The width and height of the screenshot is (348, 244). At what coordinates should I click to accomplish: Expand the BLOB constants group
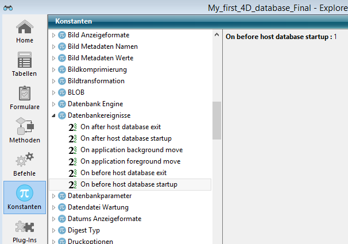coord(54,92)
